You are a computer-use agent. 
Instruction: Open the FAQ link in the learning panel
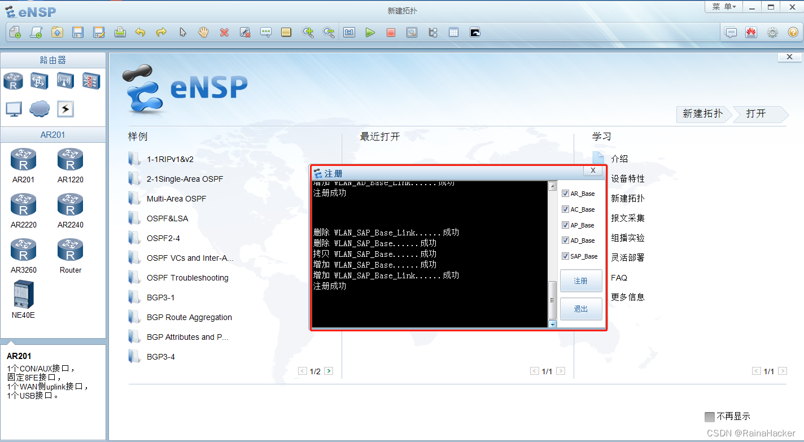coord(619,277)
